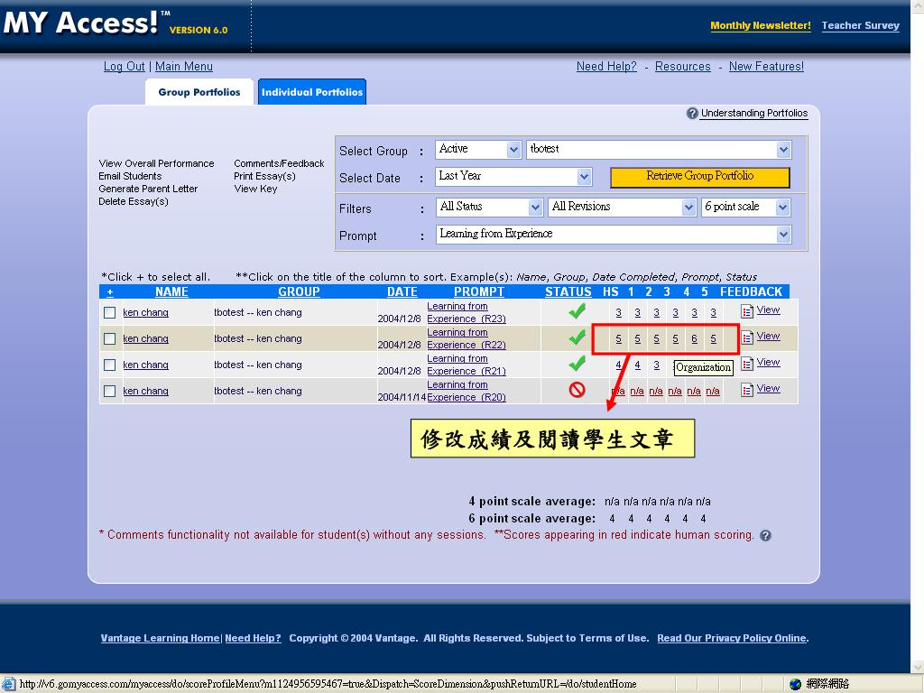Click Log Out link
The image size is (924, 693).
coord(124,67)
